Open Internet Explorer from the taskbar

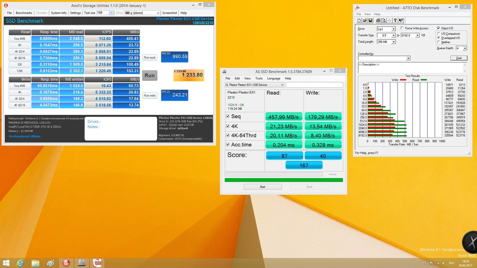pos(20,263)
